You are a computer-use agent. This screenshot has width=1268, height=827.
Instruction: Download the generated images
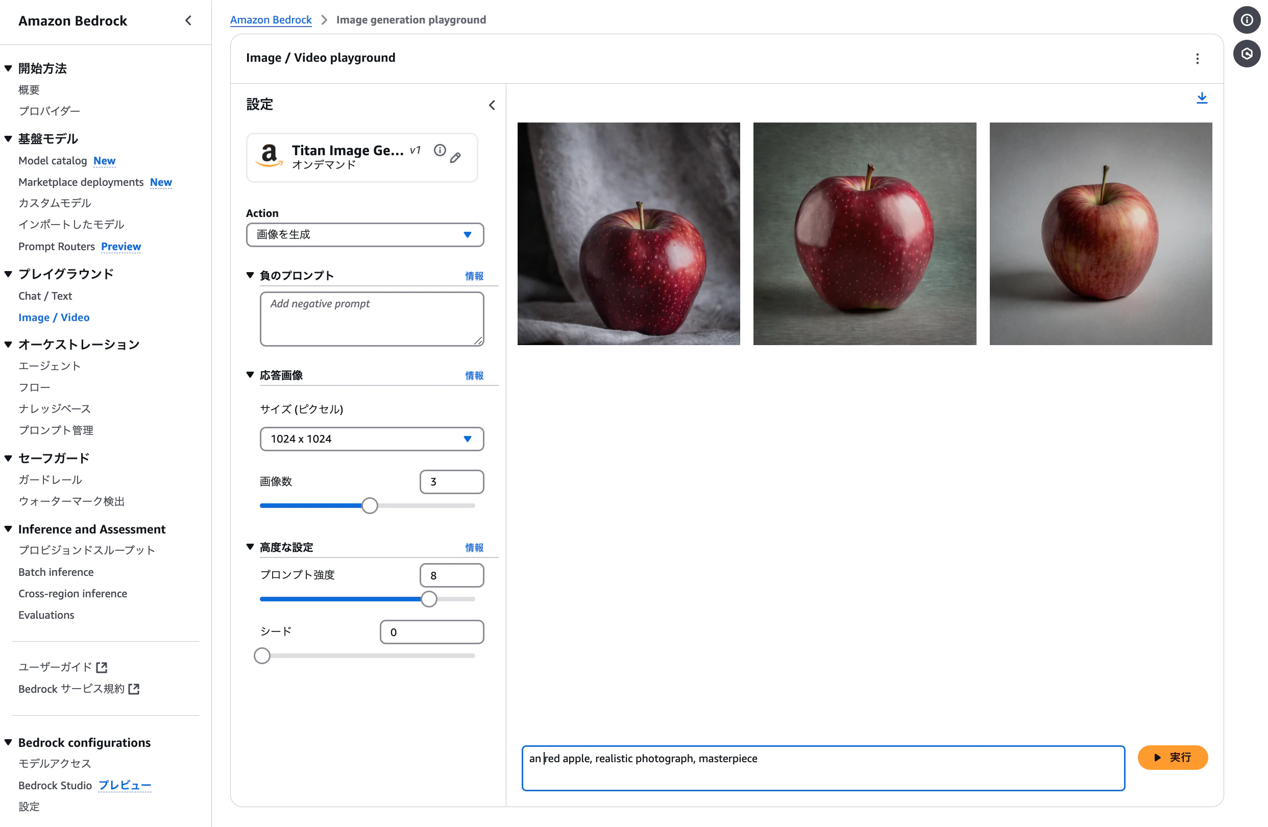(1202, 98)
